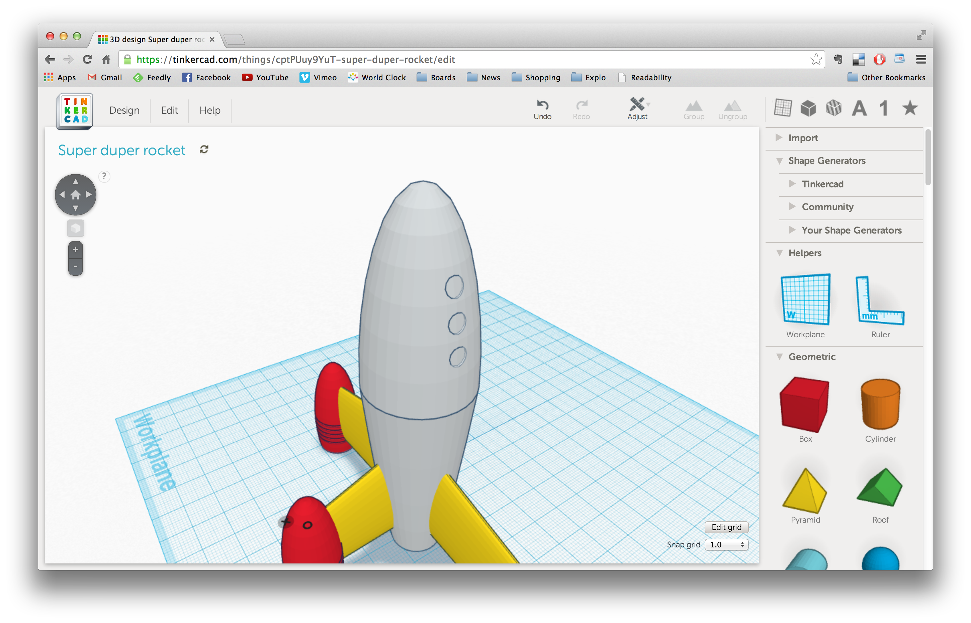The height and width of the screenshot is (623, 971).
Task: Pick the red Box shape
Action: pos(805,410)
